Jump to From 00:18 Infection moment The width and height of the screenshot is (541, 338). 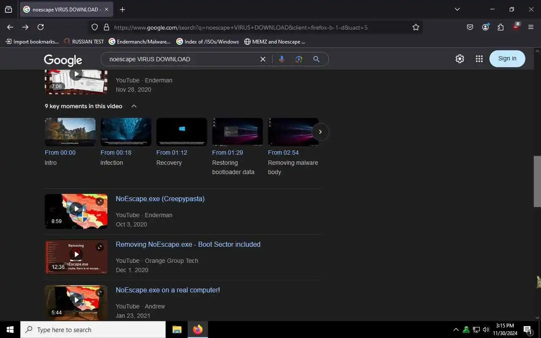point(126,132)
